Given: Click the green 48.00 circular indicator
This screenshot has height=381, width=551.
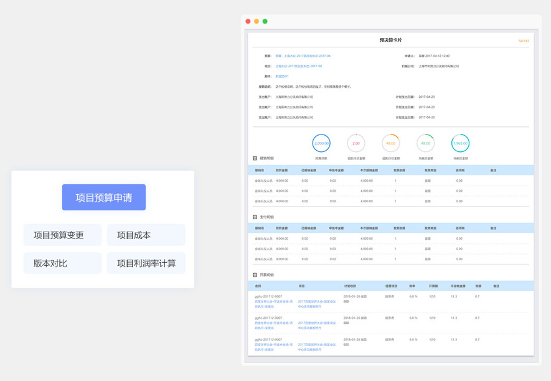Looking at the screenshot, I should pos(425,143).
